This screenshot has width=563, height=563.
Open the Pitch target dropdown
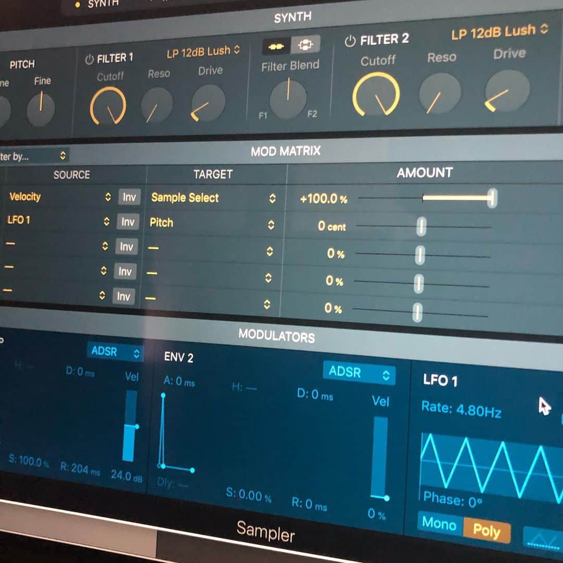tap(212, 223)
